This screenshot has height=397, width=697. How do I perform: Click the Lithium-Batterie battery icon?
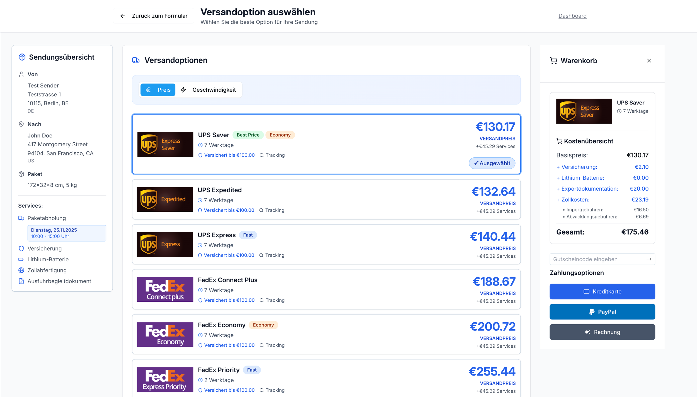(x=21, y=259)
